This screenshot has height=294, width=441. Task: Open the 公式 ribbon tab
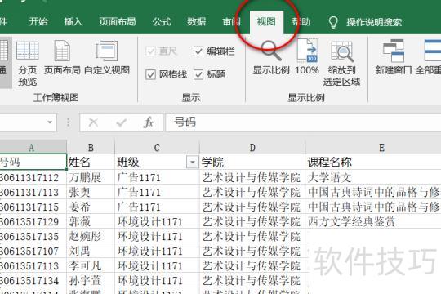click(162, 22)
